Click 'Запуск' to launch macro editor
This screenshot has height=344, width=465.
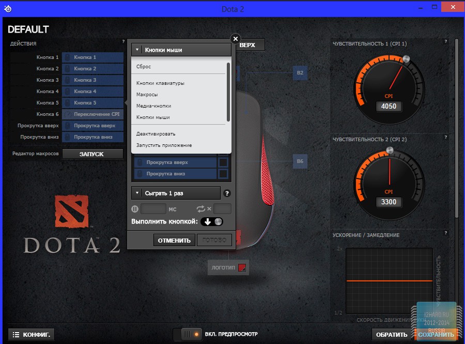(92, 154)
